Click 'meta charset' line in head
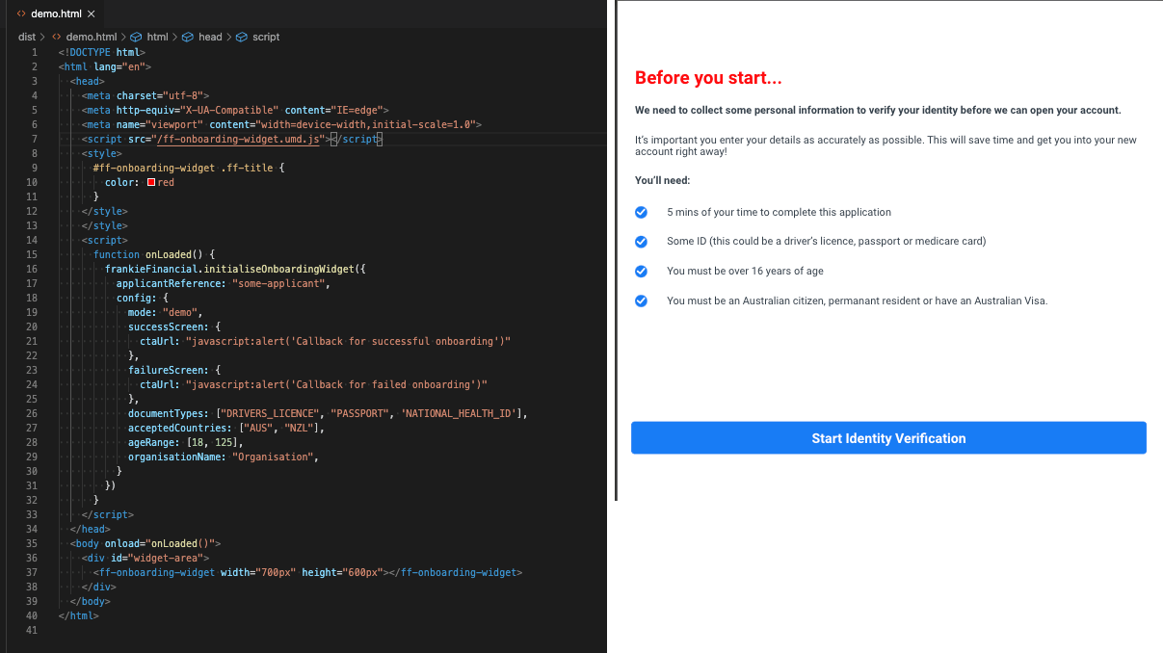The height and width of the screenshot is (653, 1163). pos(147,95)
